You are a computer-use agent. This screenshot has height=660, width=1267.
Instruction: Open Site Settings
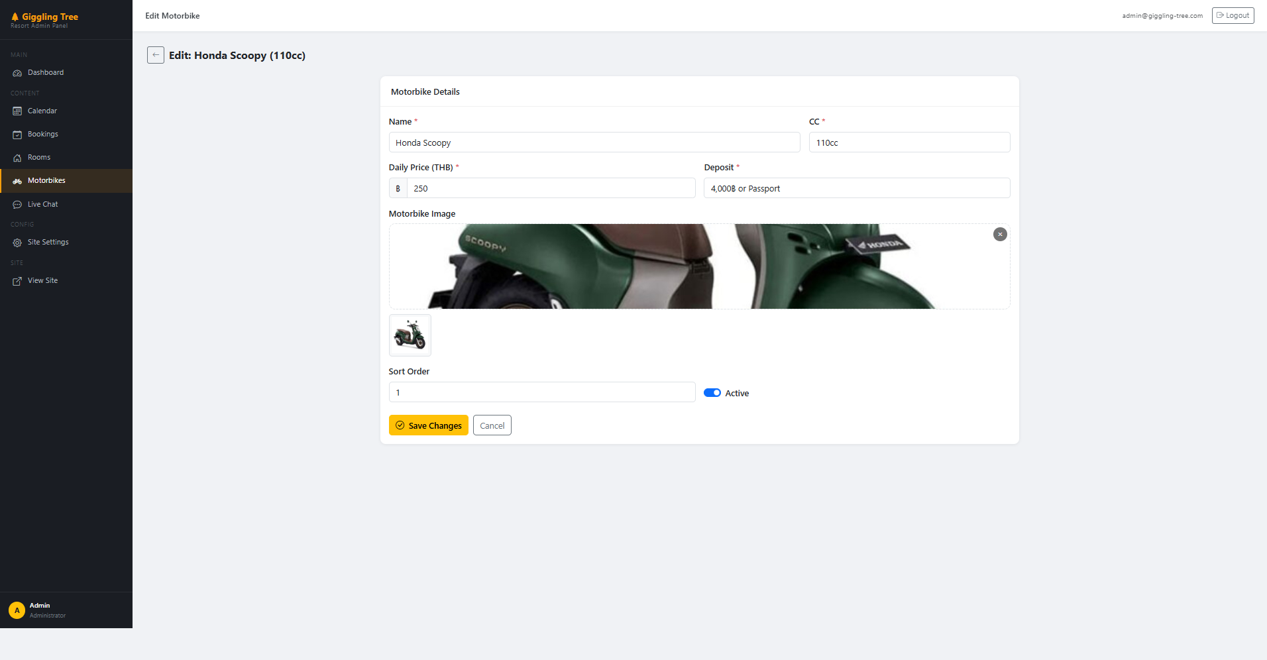(66, 243)
